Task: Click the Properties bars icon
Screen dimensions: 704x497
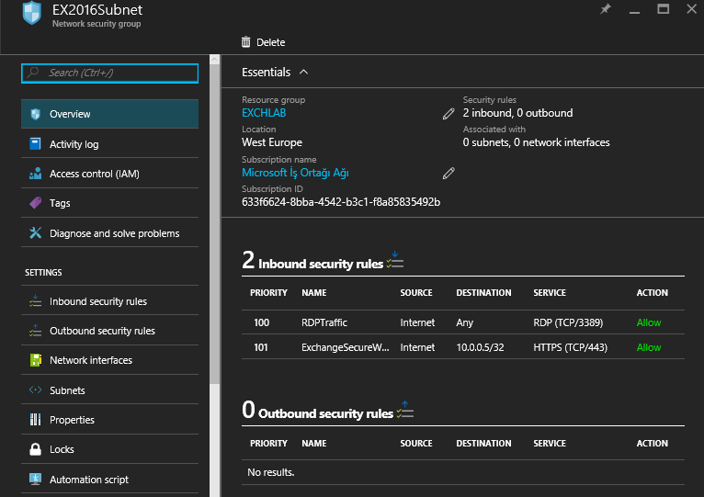Action: pos(35,419)
